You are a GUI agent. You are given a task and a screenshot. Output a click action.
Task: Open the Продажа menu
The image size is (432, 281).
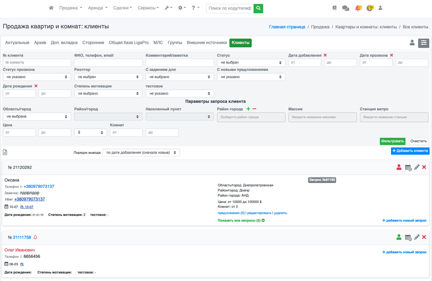pyautogui.click(x=71, y=8)
